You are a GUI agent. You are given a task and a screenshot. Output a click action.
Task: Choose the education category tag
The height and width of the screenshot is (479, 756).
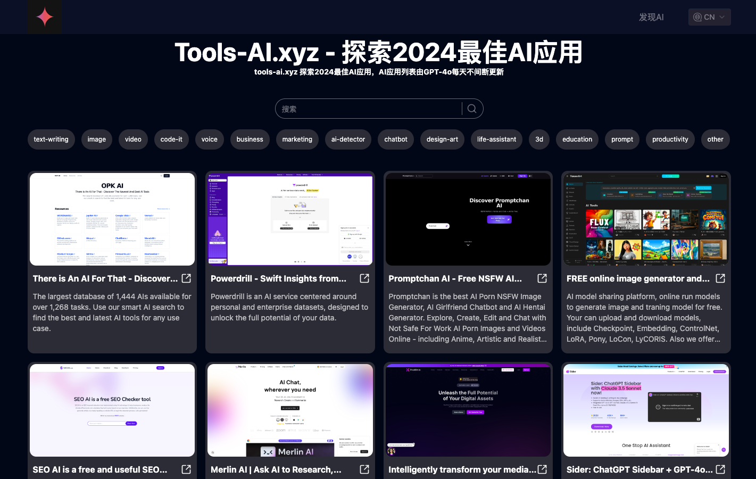pyautogui.click(x=577, y=139)
